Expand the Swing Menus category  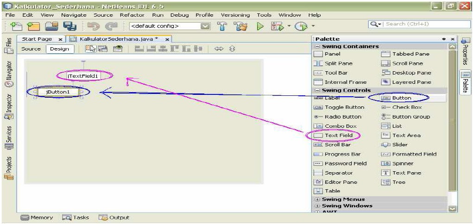coord(317,199)
